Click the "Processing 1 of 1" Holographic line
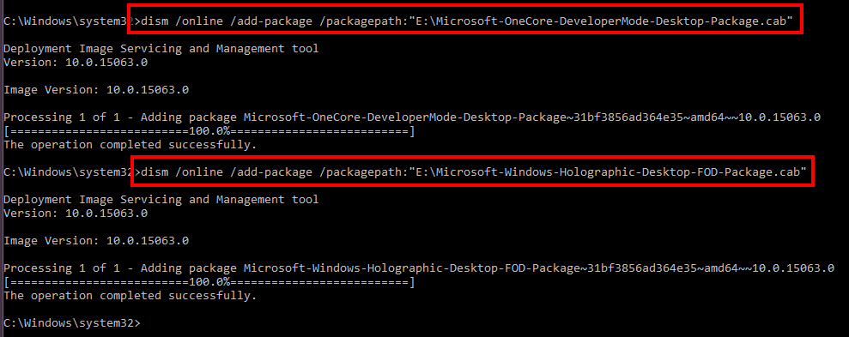Viewport: 849px width, 337px height. (419, 268)
